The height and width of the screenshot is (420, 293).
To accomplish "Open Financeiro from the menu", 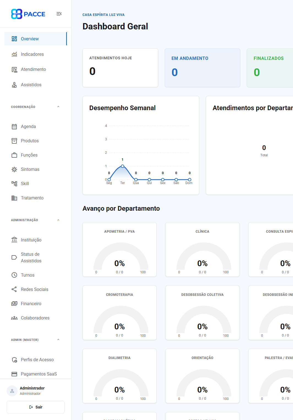I will [x=35, y=304].
